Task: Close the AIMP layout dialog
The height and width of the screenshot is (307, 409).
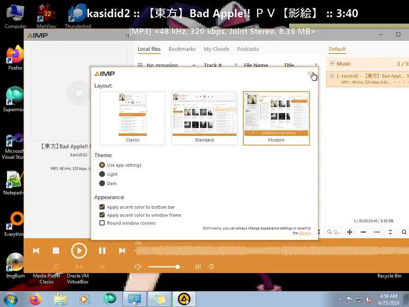Action: pos(309,74)
